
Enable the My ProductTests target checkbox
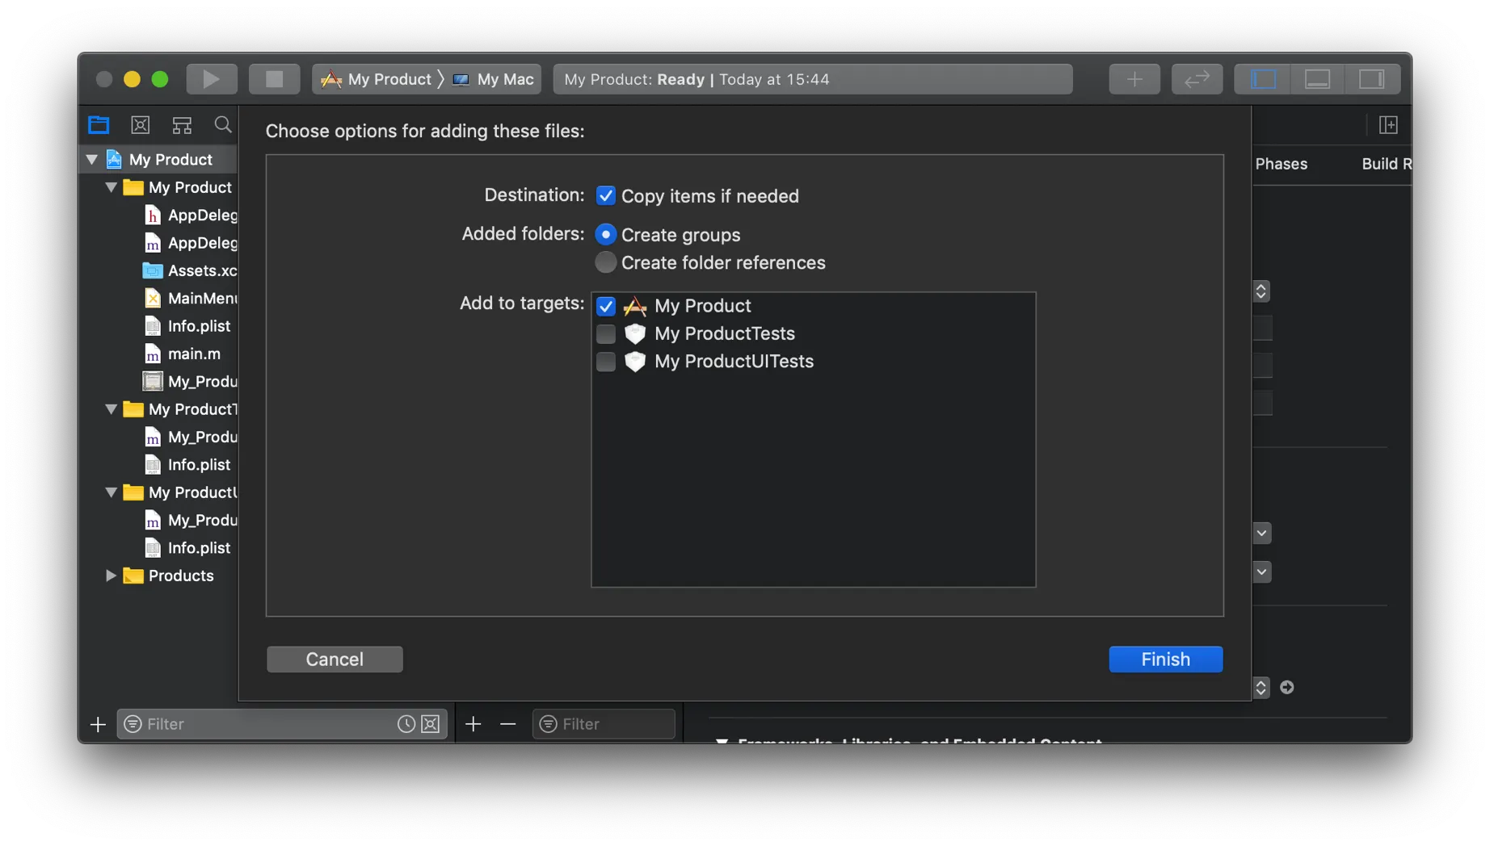[x=605, y=334]
